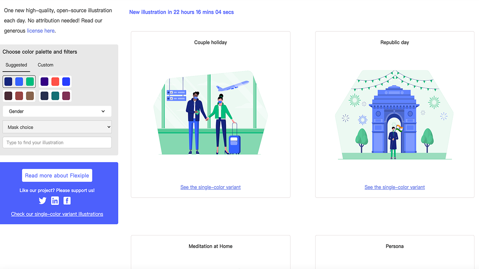Select the navy, blue, green color palette
The height and width of the screenshot is (269, 479).
(x=19, y=81)
